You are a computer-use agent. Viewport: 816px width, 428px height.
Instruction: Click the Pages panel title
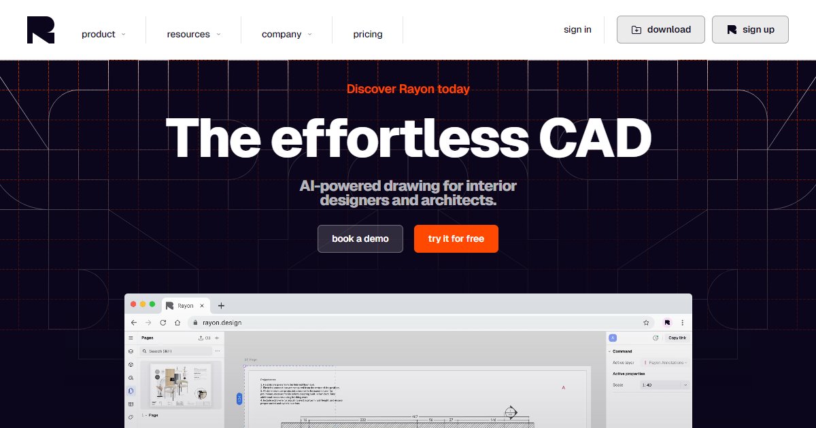tap(148, 338)
